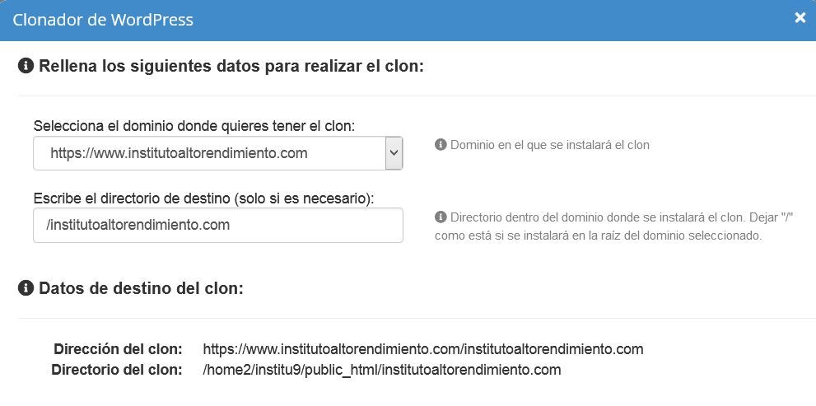816x406 pixels.
Task: Click the heading 'Rellena los siguientes datos para realizar el clon'
Action: [231, 67]
